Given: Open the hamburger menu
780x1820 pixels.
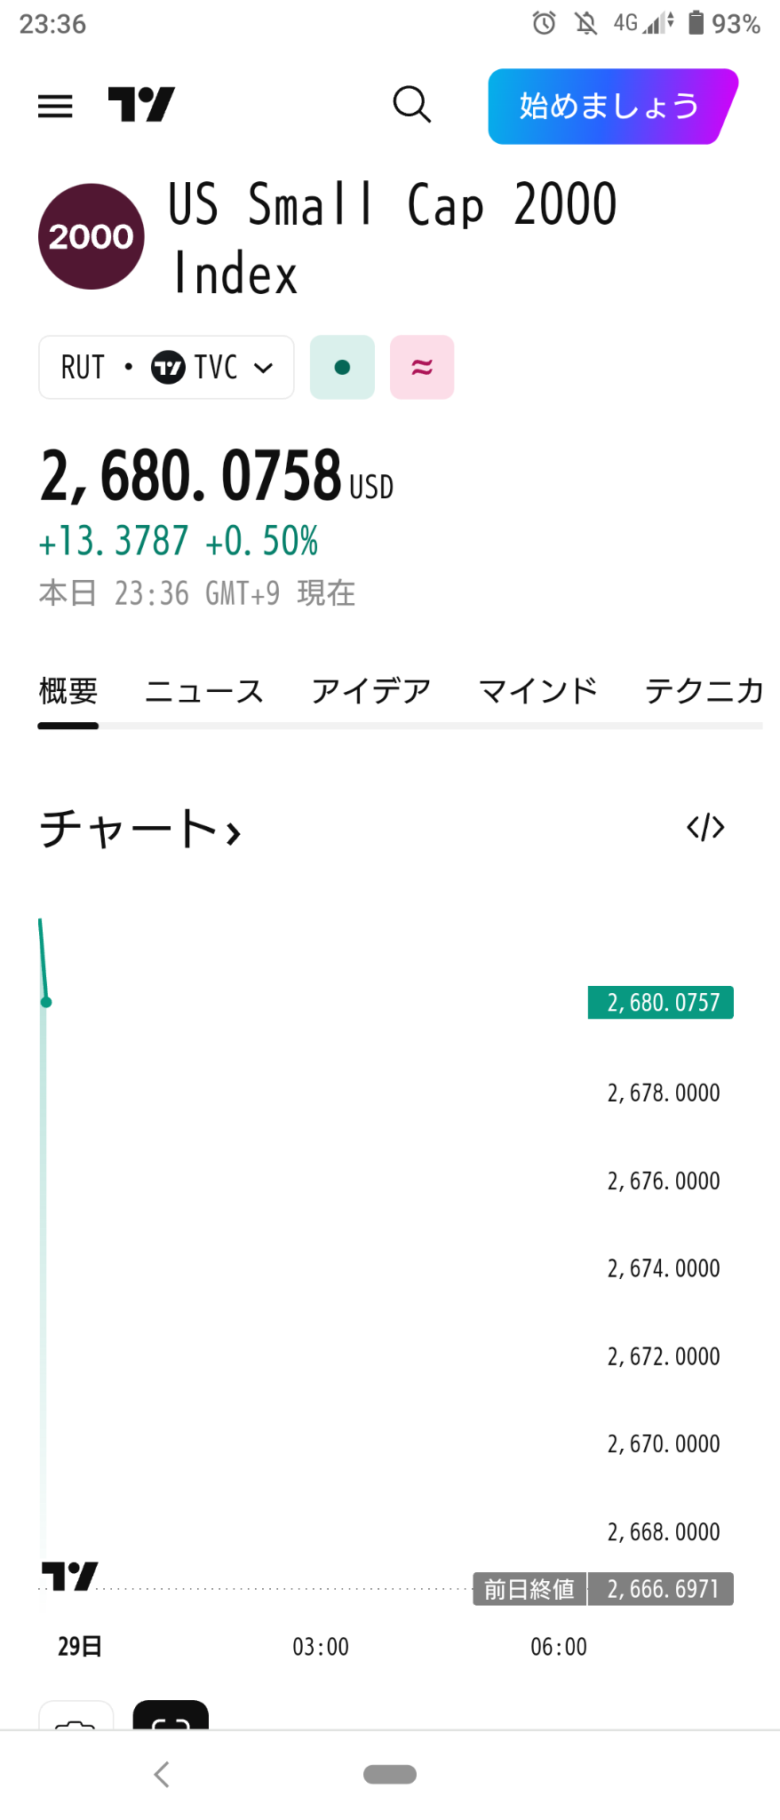Looking at the screenshot, I should coord(55,105).
